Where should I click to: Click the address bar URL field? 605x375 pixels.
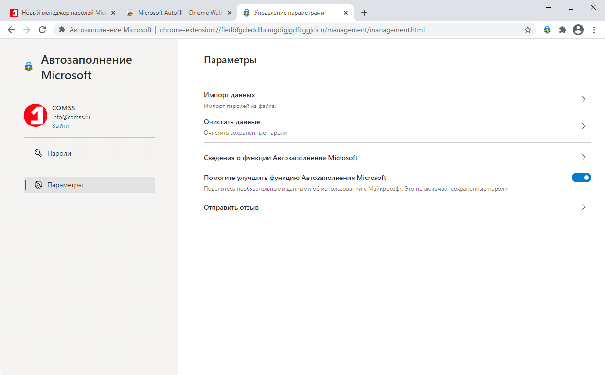coord(292,30)
